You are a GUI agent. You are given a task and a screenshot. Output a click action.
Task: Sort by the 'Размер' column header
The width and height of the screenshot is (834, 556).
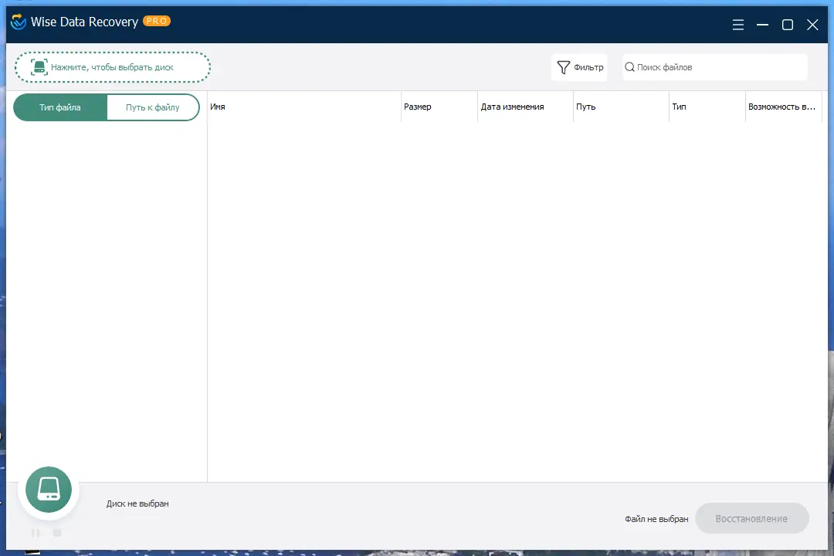(x=439, y=107)
